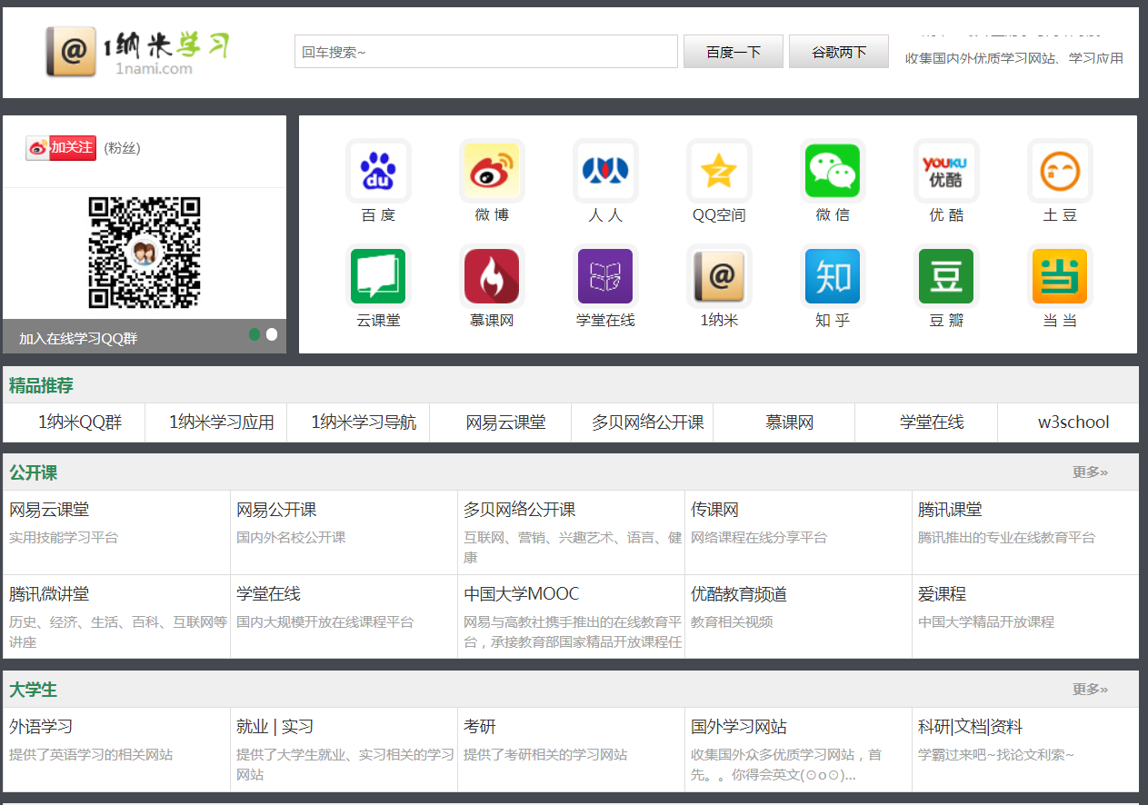Click the 1纳米学习 site logo

pos(137,52)
